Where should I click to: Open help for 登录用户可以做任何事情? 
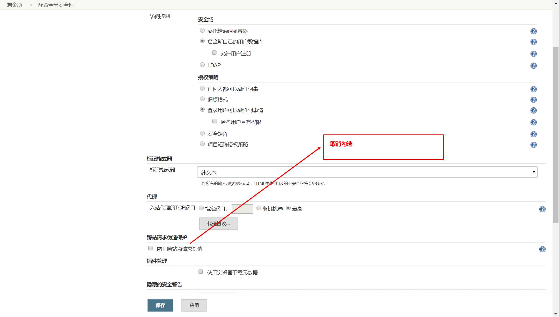[533, 110]
